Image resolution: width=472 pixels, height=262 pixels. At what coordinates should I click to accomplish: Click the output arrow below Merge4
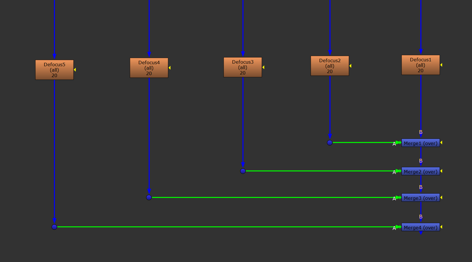[x=421, y=233]
